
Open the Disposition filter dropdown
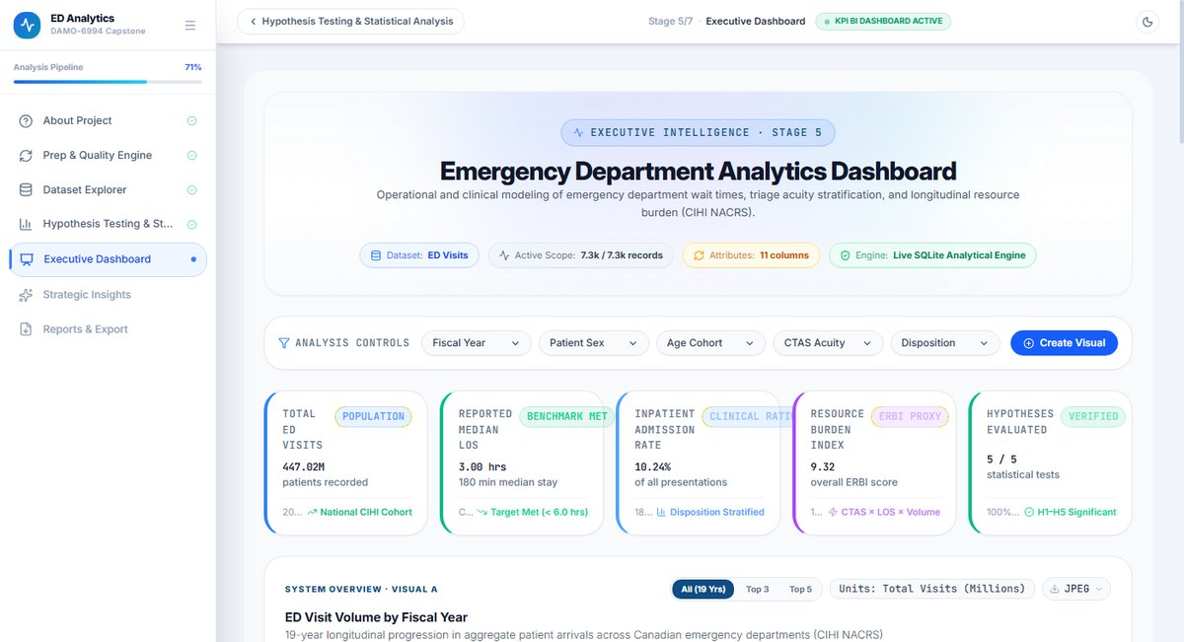pyautogui.click(x=945, y=343)
